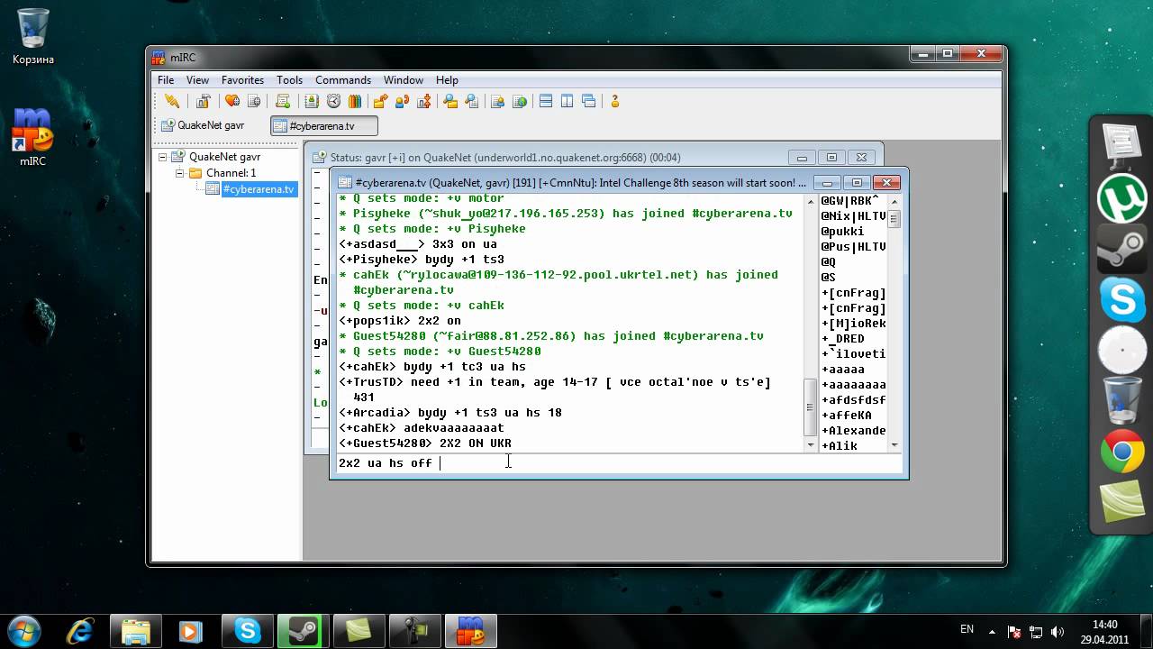This screenshot has height=649, width=1153.
Task: Collapse the Channel:1 tree folder
Action: (179, 173)
